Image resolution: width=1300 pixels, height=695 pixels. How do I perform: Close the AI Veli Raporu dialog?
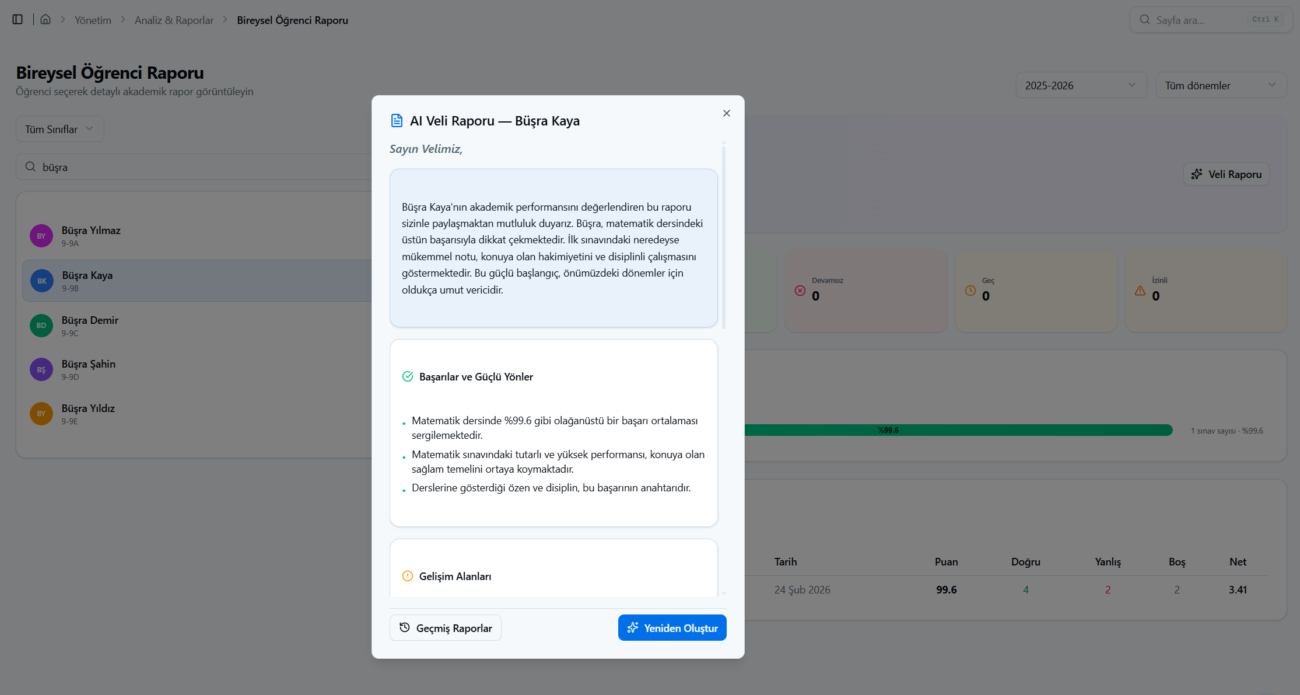(726, 113)
